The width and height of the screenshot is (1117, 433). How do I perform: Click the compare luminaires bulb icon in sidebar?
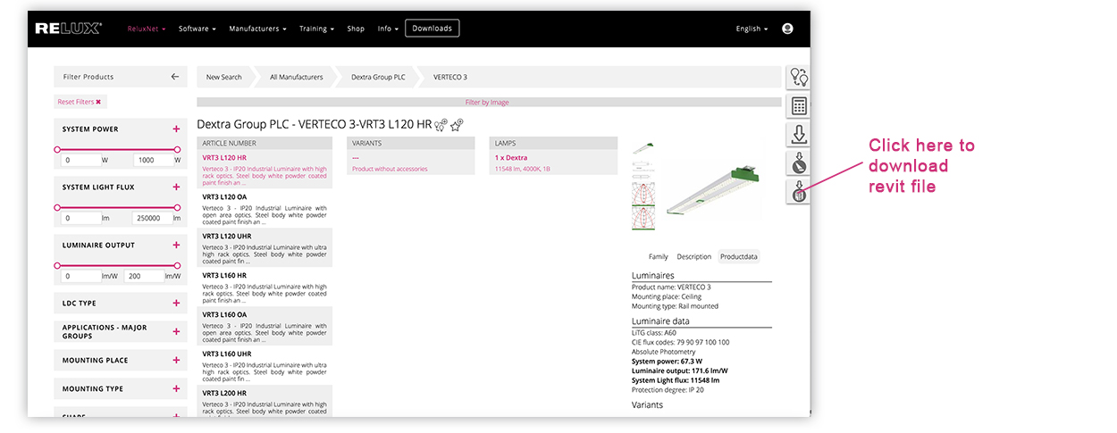pyautogui.click(x=798, y=78)
